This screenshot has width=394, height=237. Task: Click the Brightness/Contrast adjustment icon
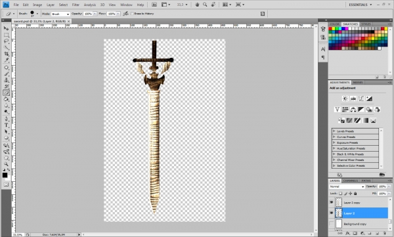click(x=345, y=98)
